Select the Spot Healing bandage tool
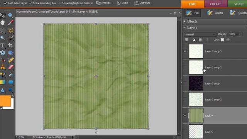 click(11, 60)
